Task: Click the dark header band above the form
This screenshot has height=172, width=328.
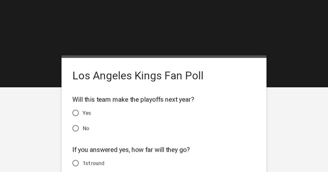Action: [x=164, y=27]
